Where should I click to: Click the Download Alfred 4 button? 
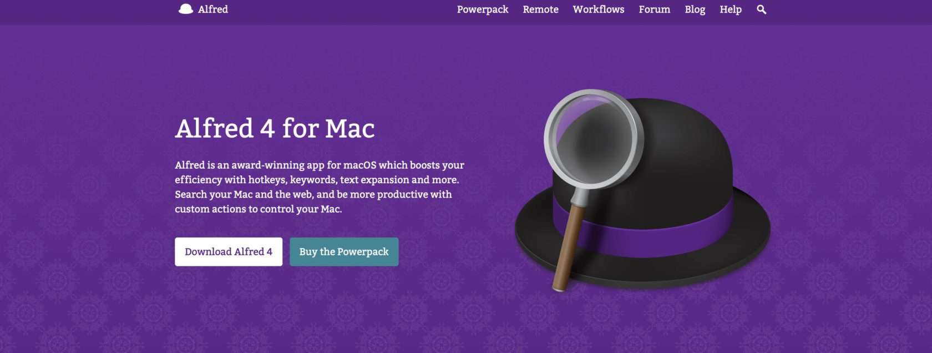(x=229, y=252)
